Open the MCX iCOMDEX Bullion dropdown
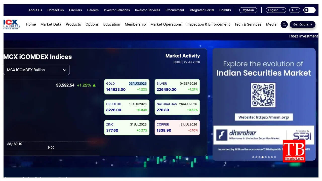 coord(36,70)
